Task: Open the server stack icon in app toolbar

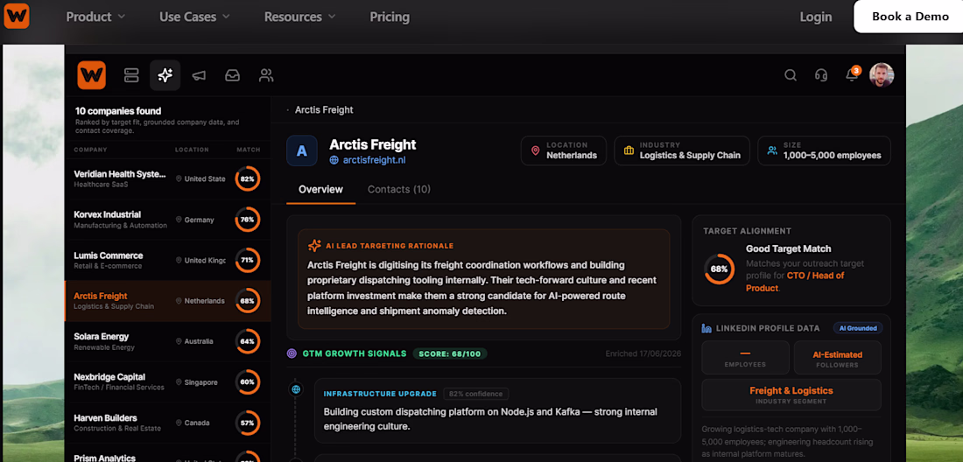Action: (131, 75)
